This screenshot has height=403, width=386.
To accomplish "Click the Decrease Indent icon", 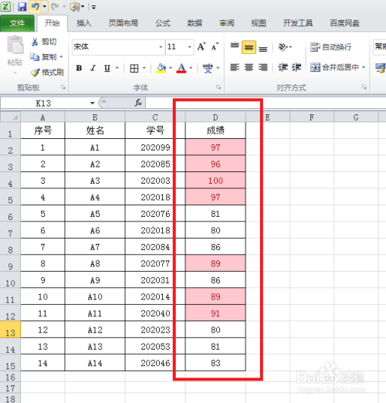I will coord(283,67).
